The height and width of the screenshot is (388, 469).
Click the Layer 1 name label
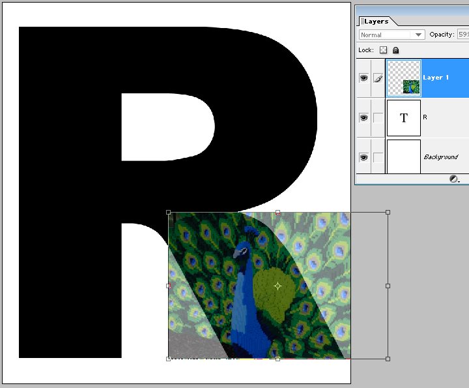436,78
